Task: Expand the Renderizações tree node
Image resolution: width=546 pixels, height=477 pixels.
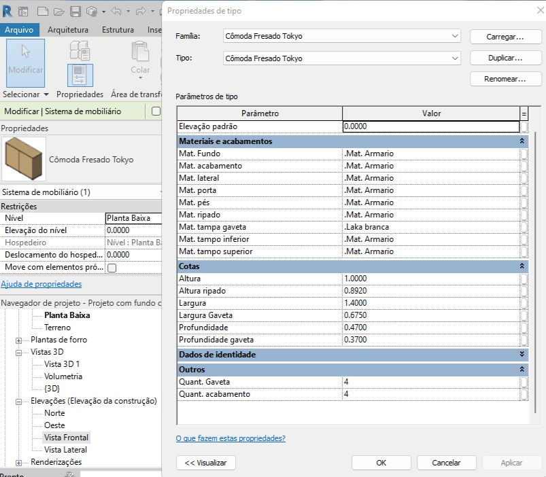Action: (x=19, y=463)
